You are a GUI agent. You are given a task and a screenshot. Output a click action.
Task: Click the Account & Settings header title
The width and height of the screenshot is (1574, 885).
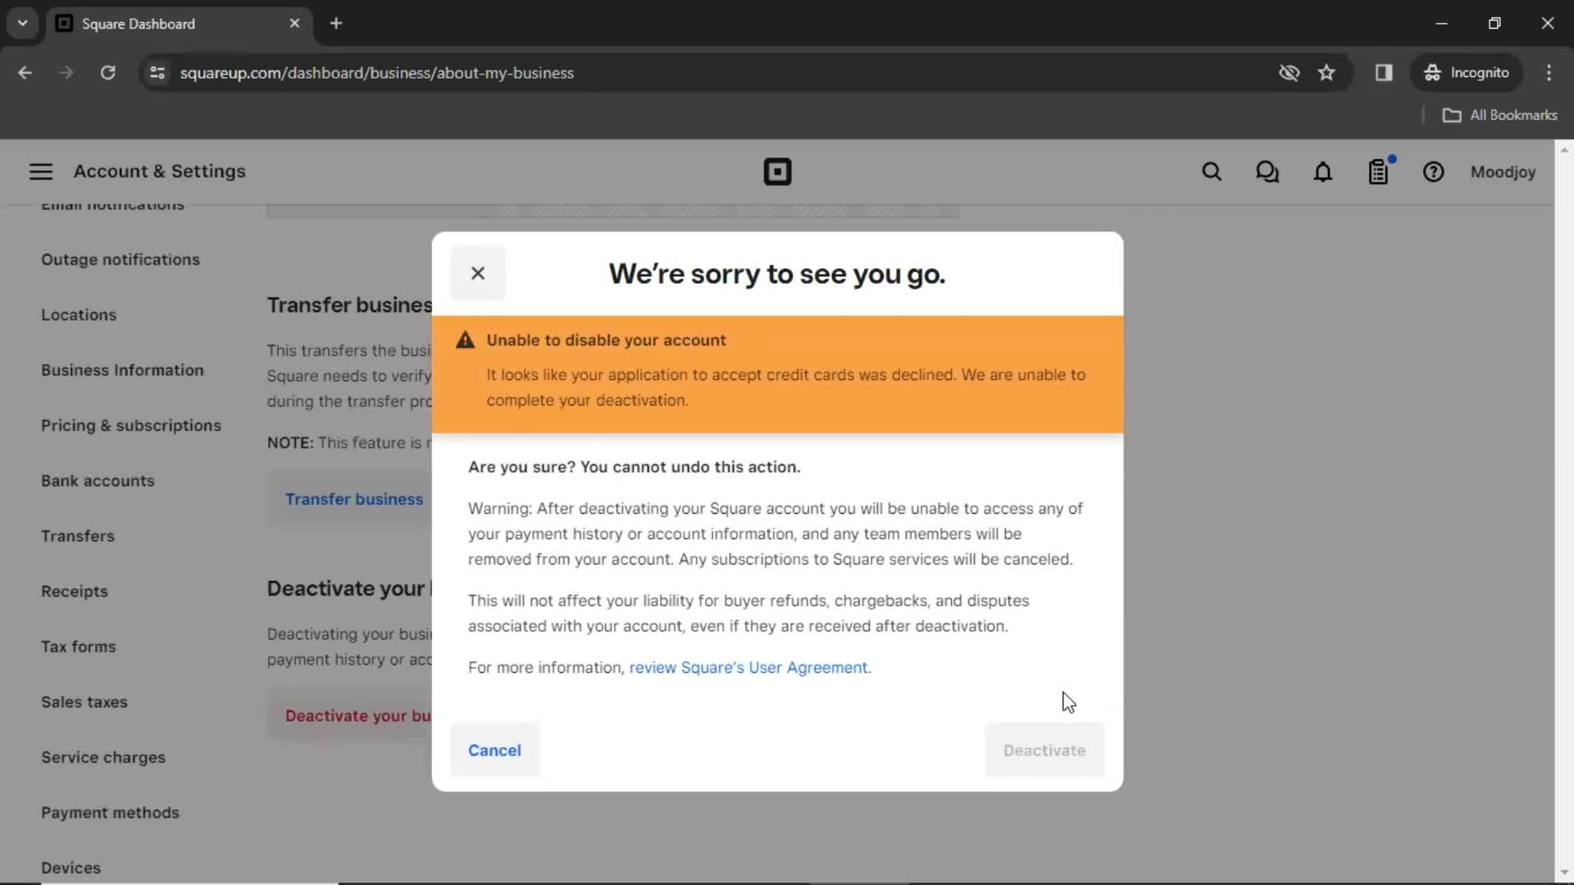point(160,171)
